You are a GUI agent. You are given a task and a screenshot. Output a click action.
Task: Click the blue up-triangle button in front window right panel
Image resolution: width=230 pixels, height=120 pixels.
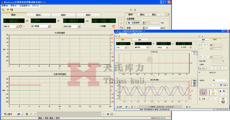pyautogui.click(x=223, y=91)
